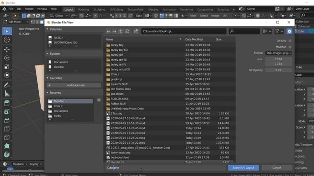Toggle the file view options gear
314x176 pixels.
coord(289,31)
